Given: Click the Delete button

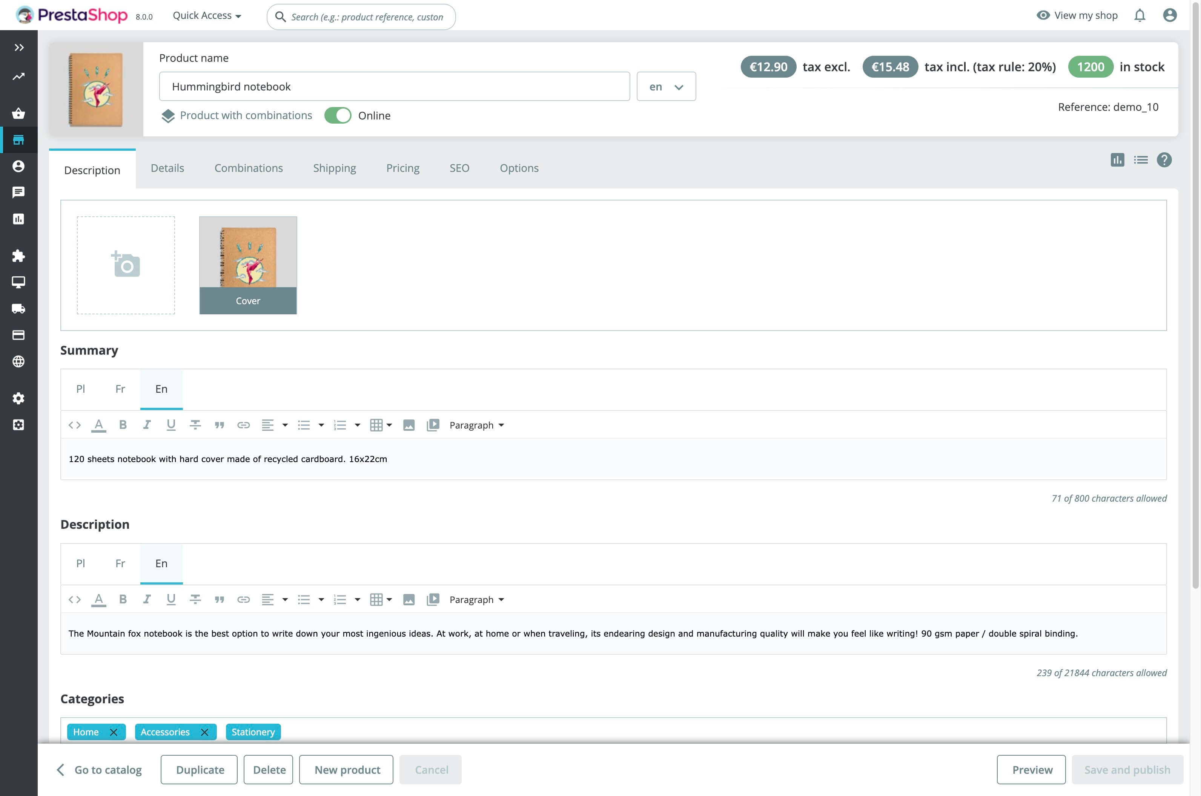Looking at the screenshot, I should 268,770.
